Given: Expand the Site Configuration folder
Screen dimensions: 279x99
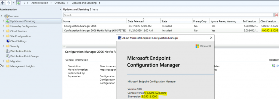Looking at the screenshot, I should [x=3, y=36].
